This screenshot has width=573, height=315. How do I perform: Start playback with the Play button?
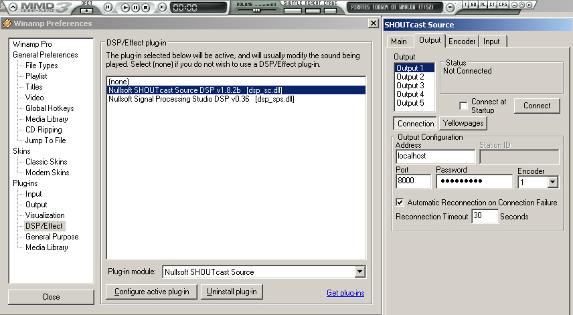[125, 7]
